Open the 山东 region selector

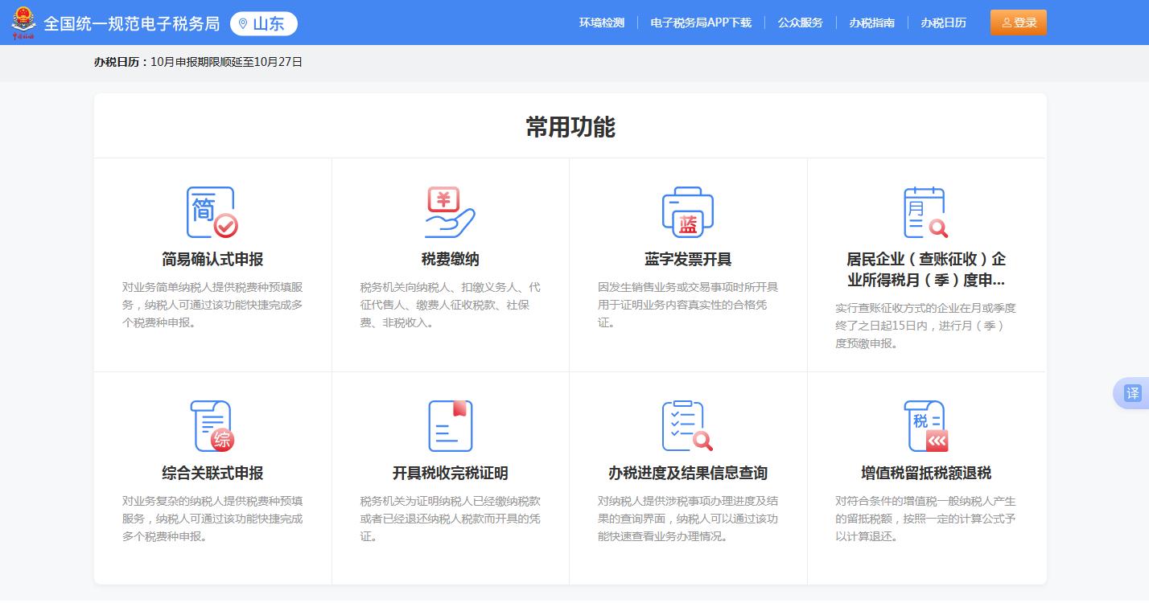coord(264,23)
